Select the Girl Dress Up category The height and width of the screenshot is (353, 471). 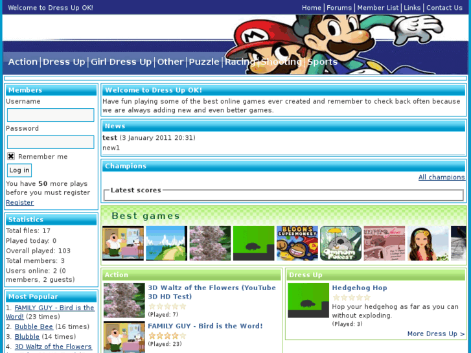click(121, 62)
